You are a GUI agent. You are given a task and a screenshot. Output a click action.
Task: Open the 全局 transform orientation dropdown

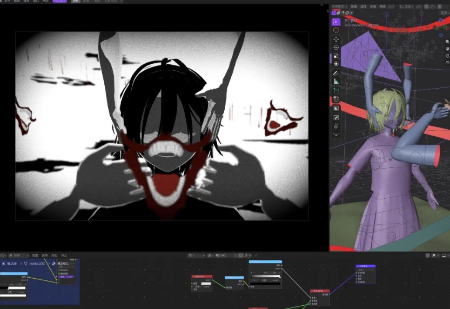(407, 6)
